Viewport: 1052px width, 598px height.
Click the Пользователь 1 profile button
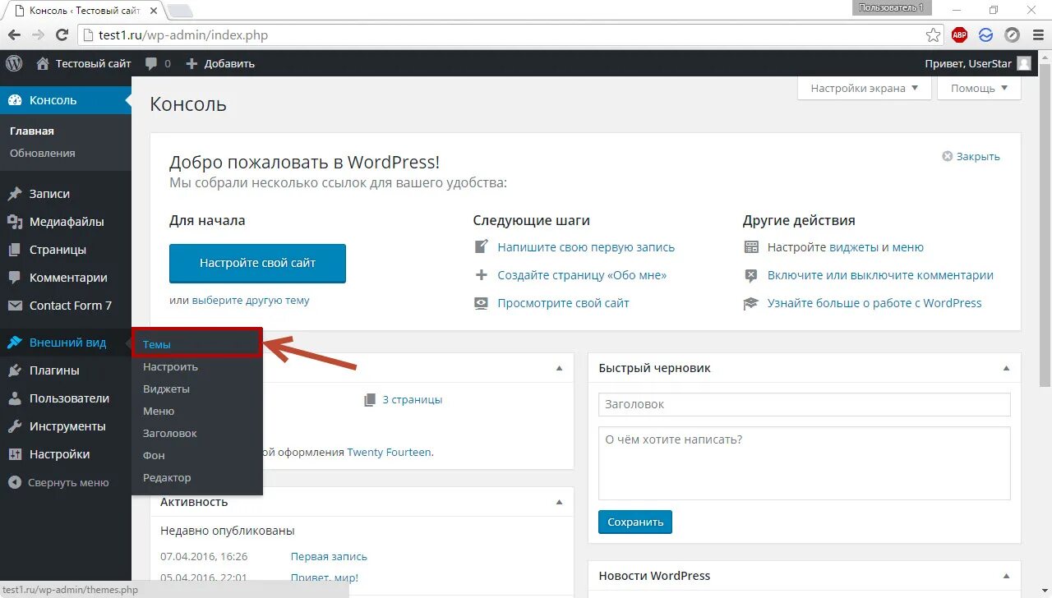point(892,7)
